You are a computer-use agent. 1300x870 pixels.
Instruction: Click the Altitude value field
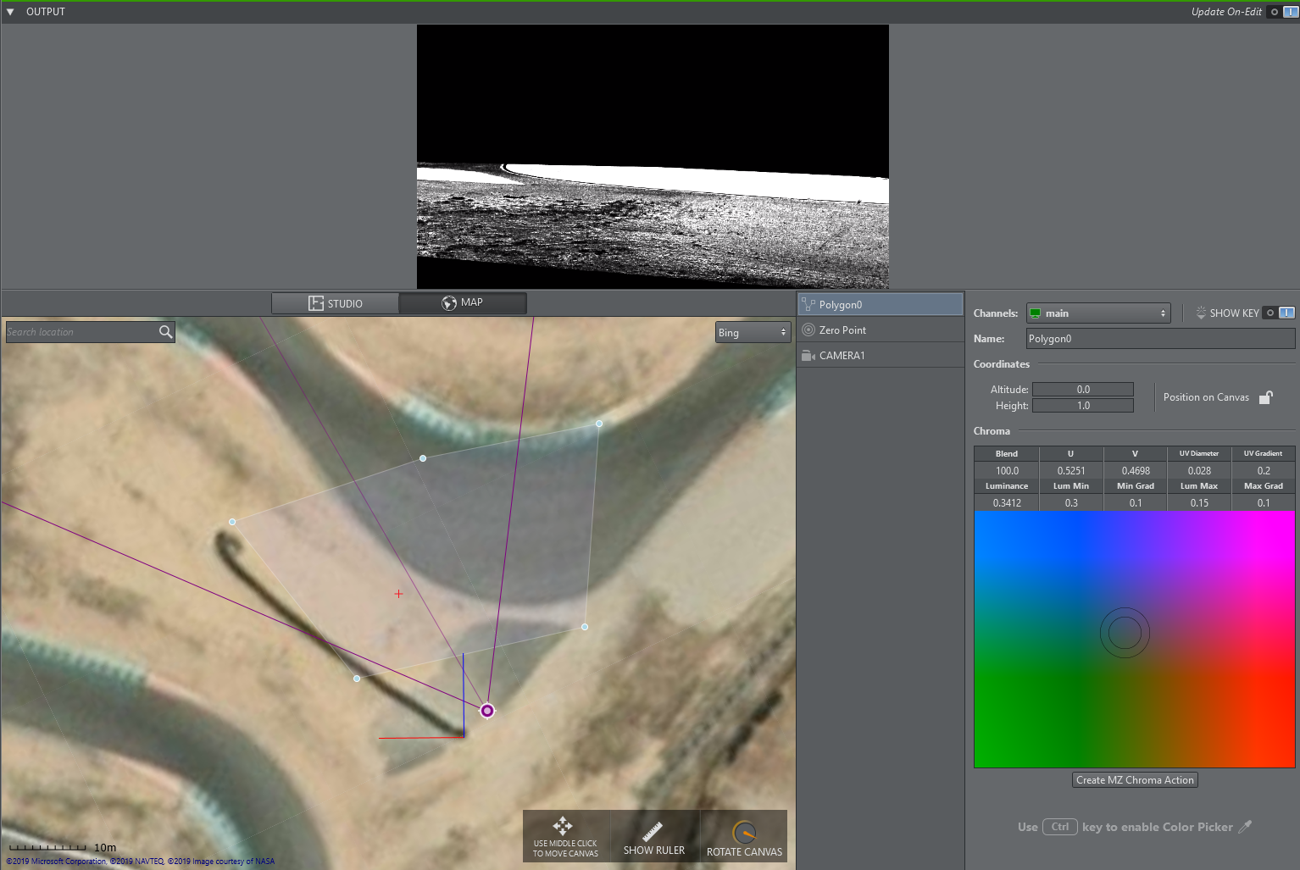point(1082,390)
